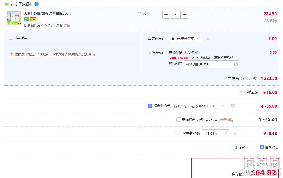Decrease quantity with the minus button
283x178 pixels.
tap(166, 15)
